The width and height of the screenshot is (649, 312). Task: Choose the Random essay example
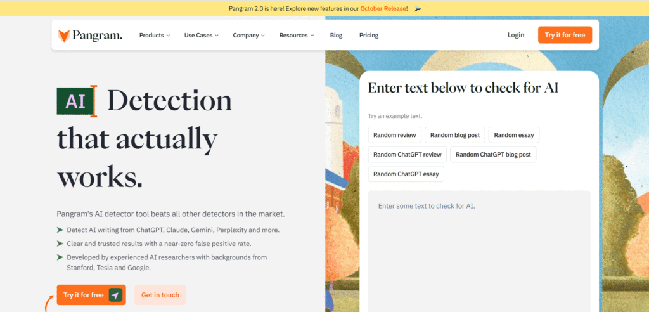(x=514, y=135)
